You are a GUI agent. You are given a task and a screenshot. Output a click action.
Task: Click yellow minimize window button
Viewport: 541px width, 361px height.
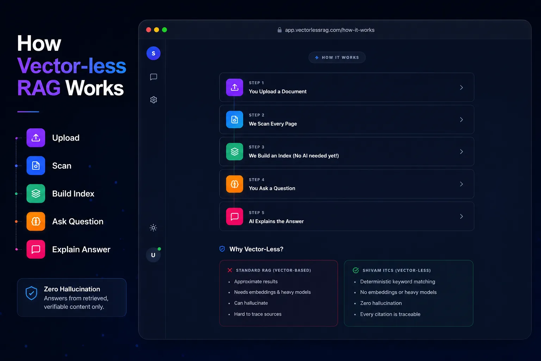157,30
